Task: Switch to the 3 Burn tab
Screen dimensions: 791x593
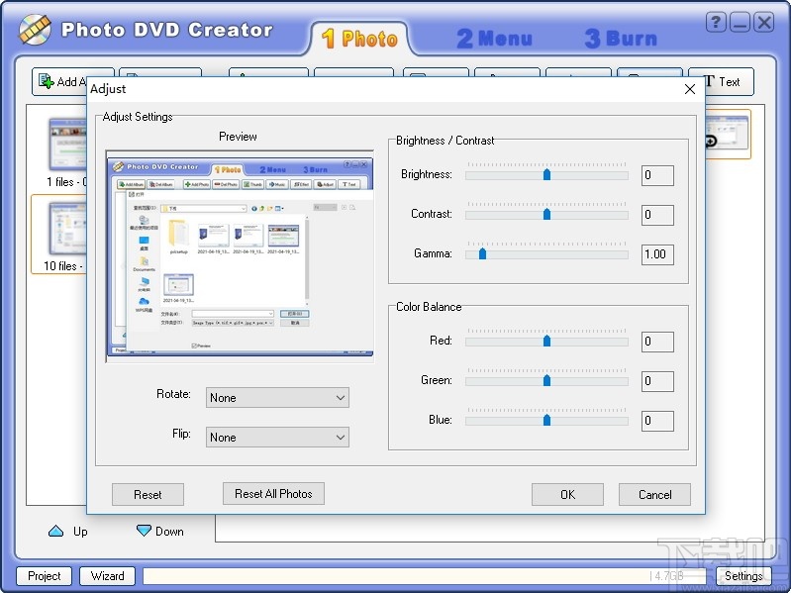Action: (x=621, y=39)
